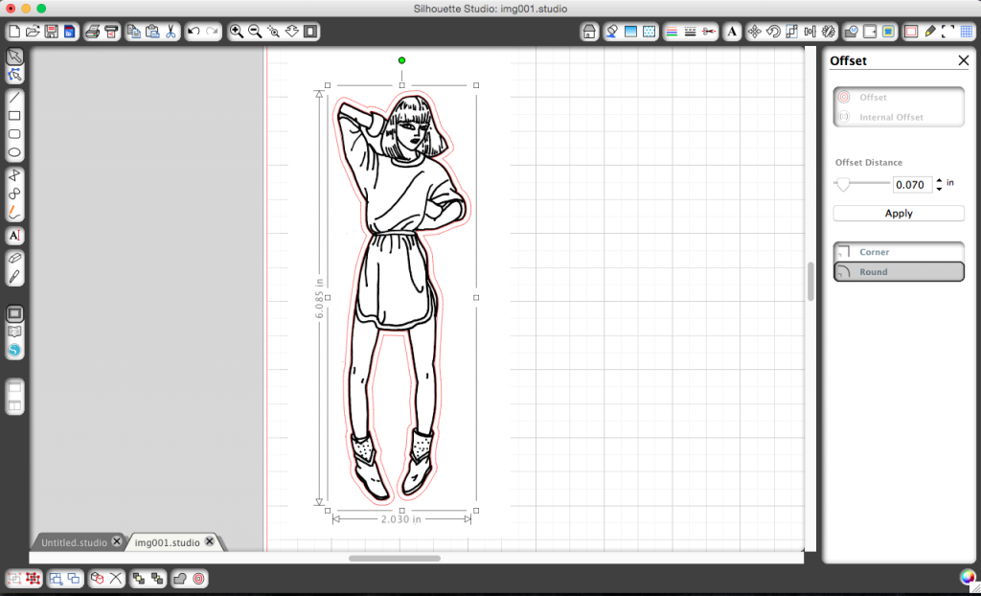The image size is (981, 596).
Task: Open the Line Color panel
Action: tap(672, 32)
